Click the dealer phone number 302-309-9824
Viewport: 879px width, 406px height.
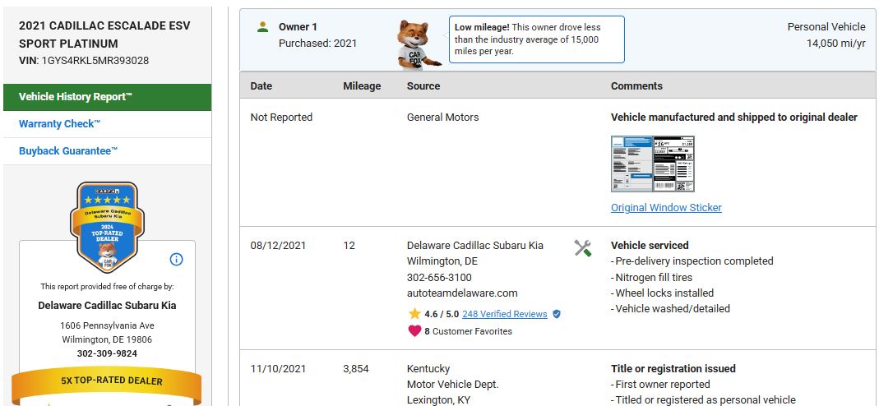click(107, 353)
